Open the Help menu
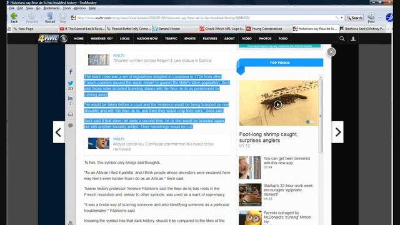400x225 pixels. (92, 8)
